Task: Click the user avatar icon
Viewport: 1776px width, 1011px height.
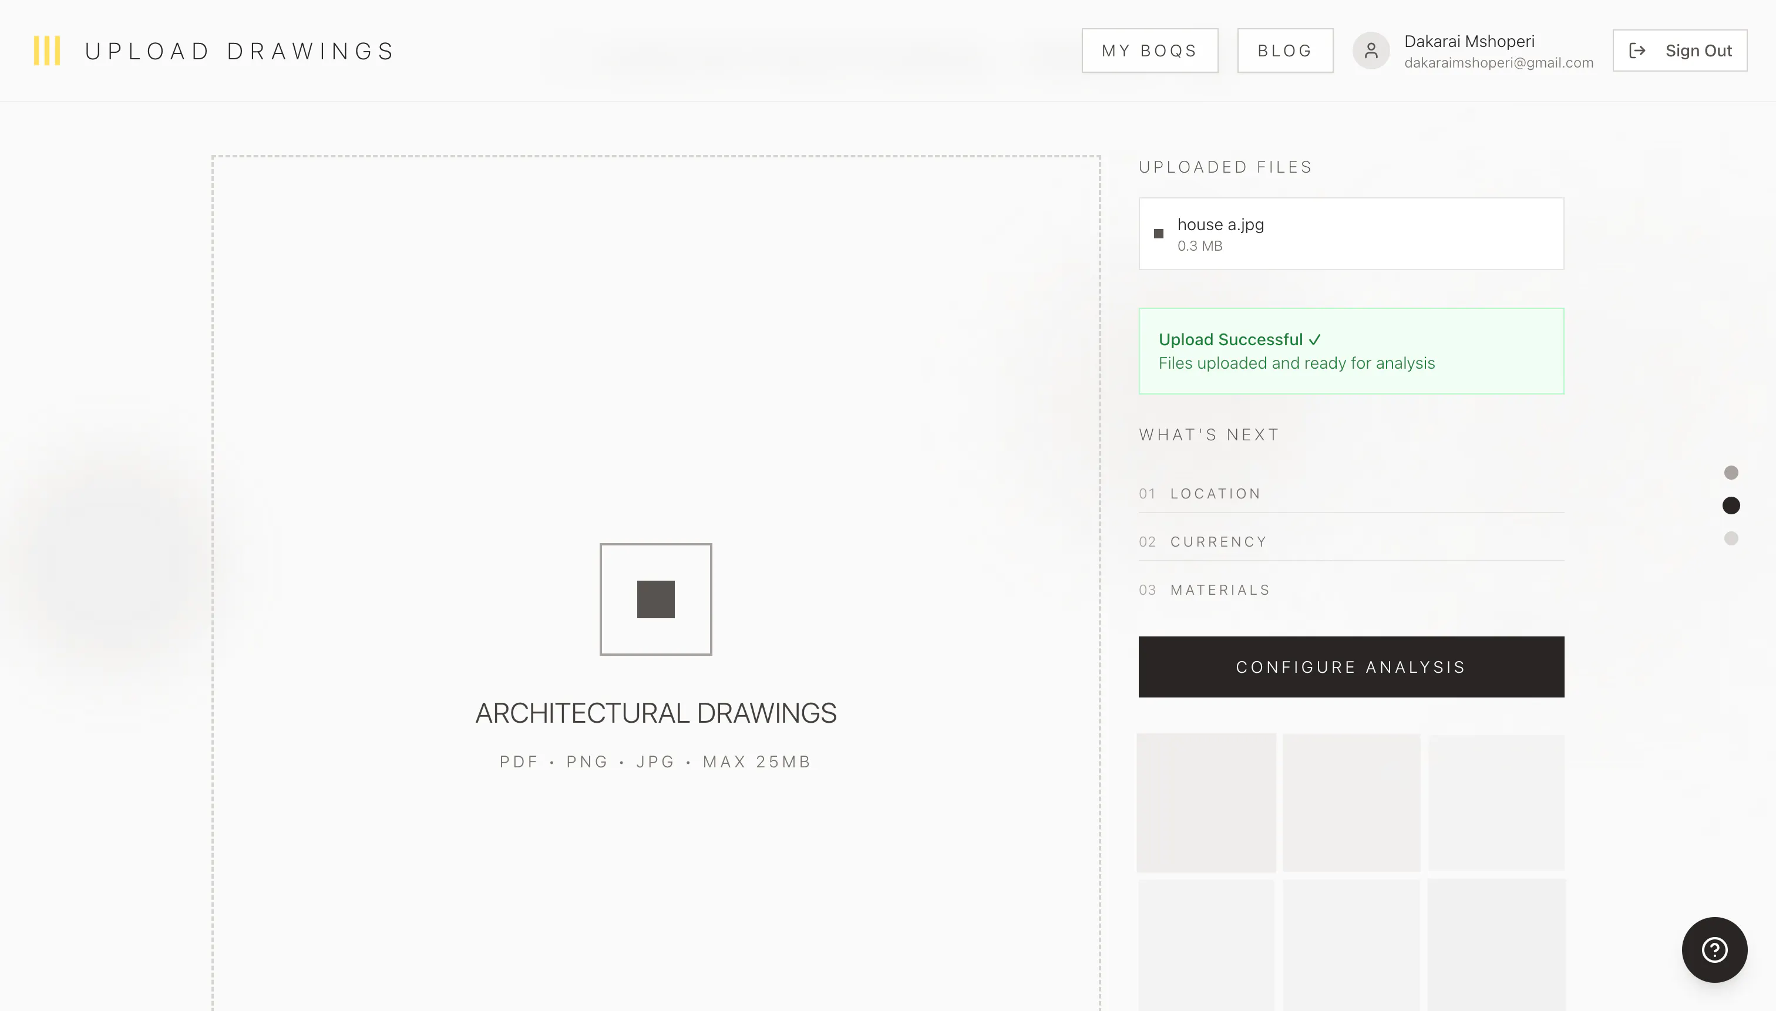Action: 1370,50
